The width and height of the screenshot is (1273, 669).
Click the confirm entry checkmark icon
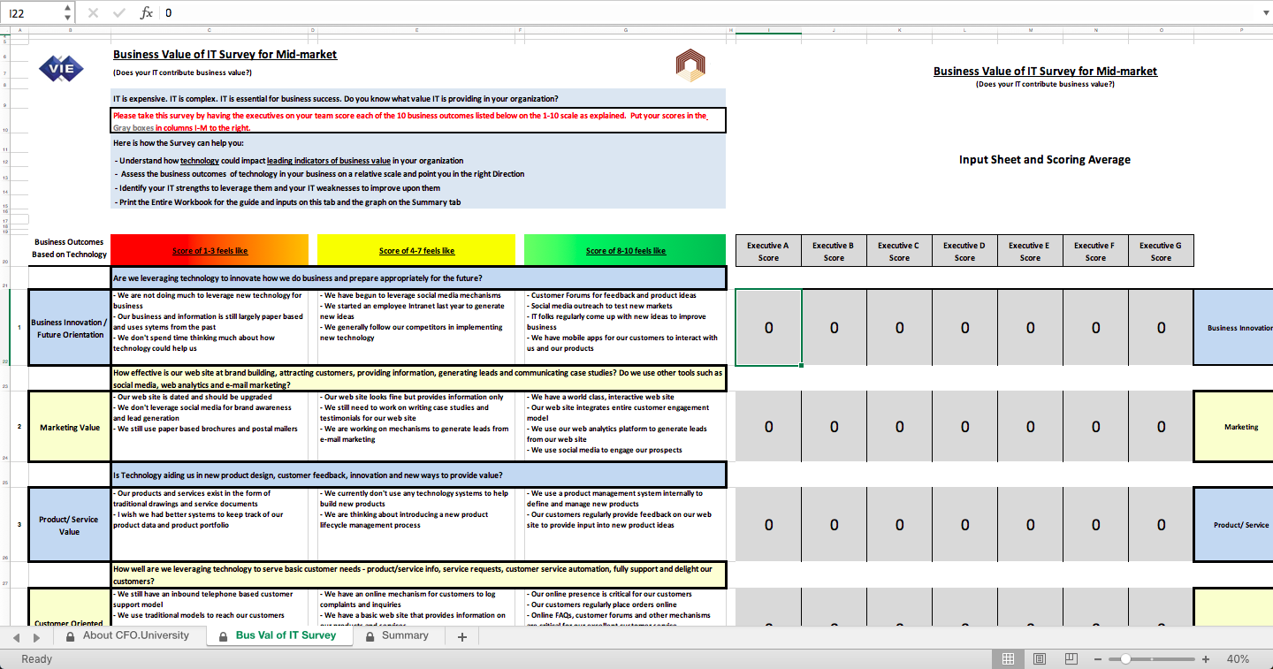[118, 13]
